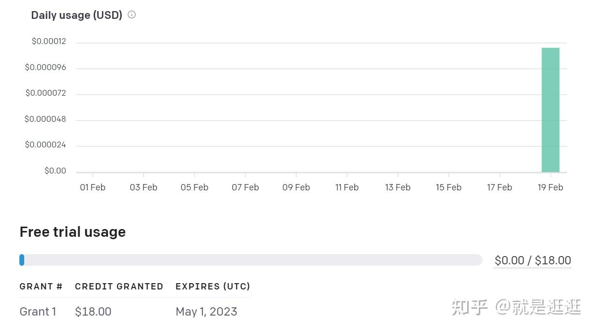Select the Grant 1 row label
Image resolution: width=596 pixels, height=331 pixels.
(x=38, y=312)
